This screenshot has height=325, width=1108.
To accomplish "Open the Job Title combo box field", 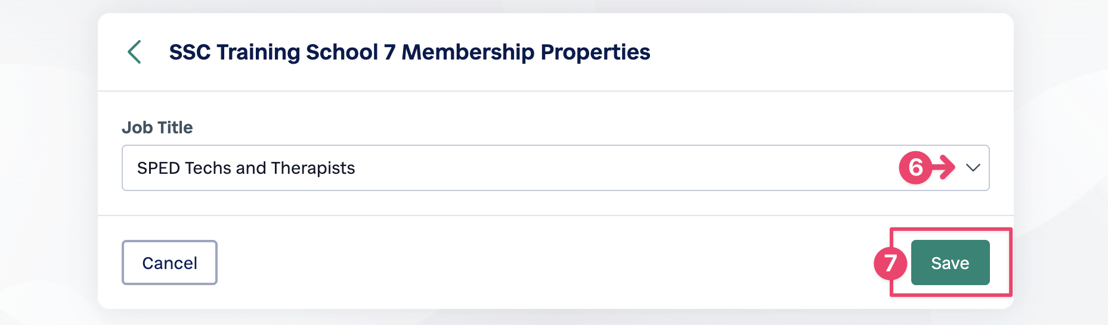I will pos(555,168).
